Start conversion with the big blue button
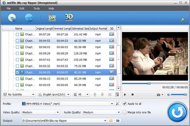Screen dimensions: 190x126 tap(177, 112)
